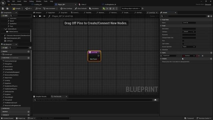
Task: Switch to the Crafting_W tab
Action: coord(38,4)
